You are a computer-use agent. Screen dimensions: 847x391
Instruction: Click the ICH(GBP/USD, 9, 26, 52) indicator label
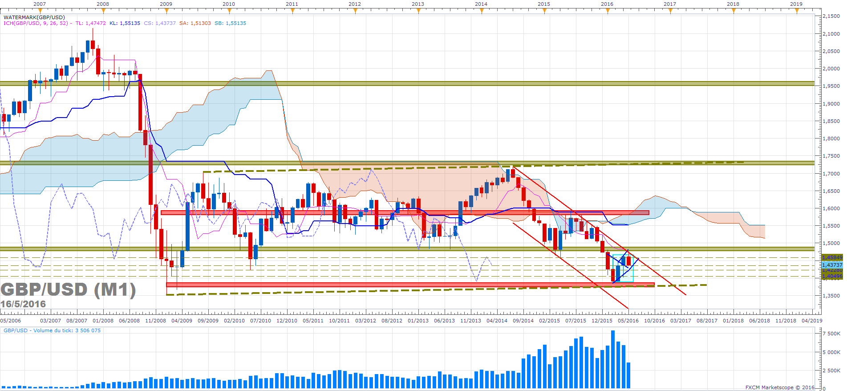(36, 23)
